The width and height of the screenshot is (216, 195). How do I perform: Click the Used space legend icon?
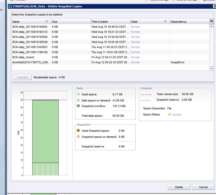[x=78, y=94]
